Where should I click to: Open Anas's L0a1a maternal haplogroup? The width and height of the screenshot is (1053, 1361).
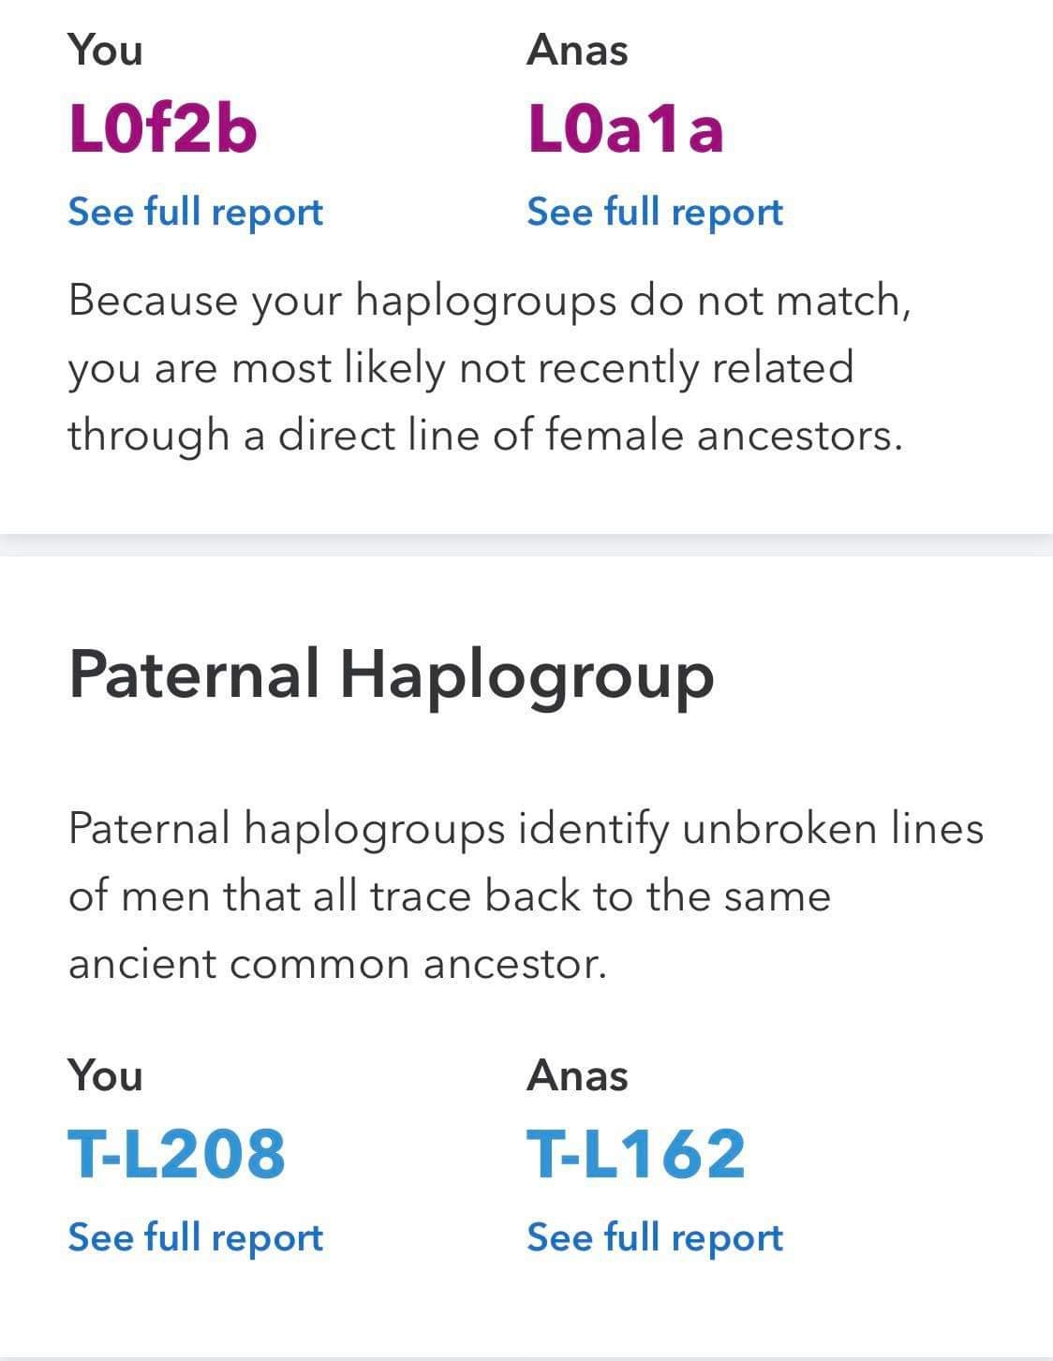click(626, 128)
